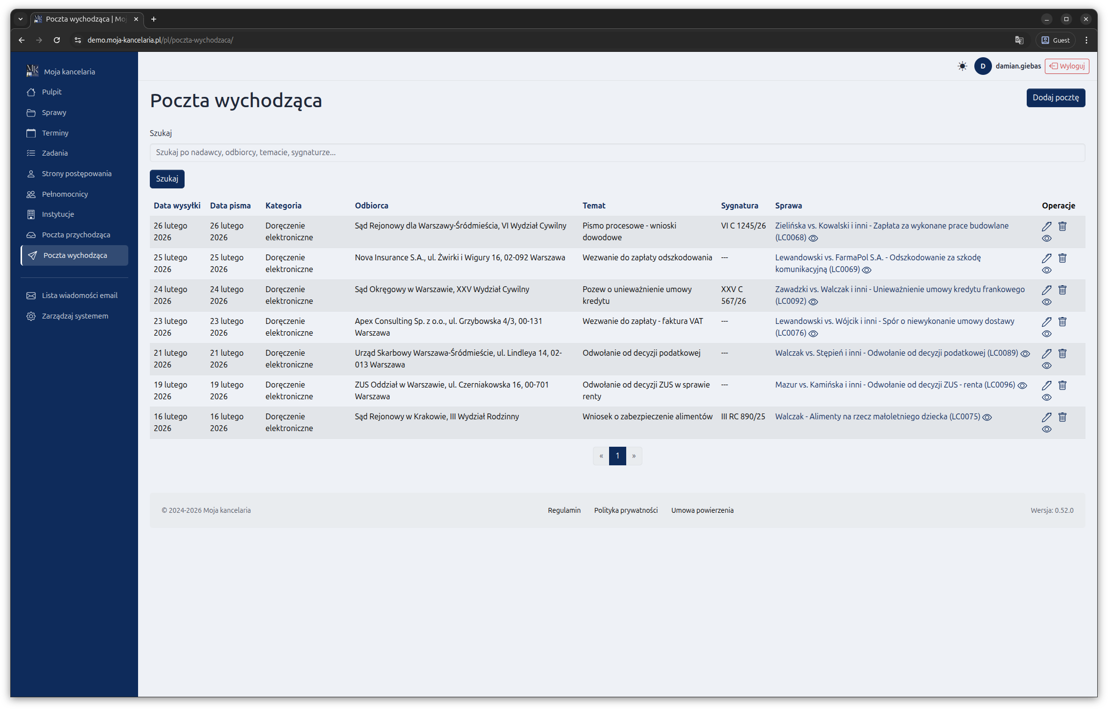The image size is (1108, 709).
Task: Click the view eye icon in the 24 lutego Operacje cell
Action: [1046, 302]
